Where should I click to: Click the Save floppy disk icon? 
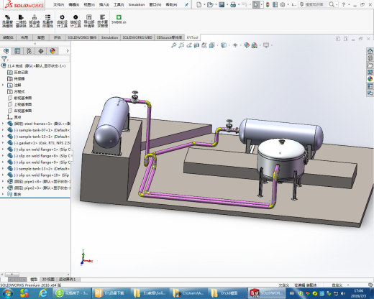click(222, 4)
